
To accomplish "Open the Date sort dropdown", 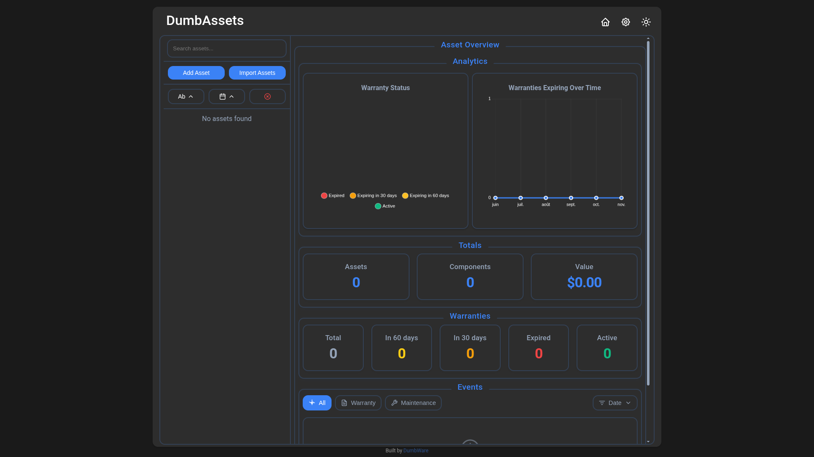I will (x=615, y=403).
